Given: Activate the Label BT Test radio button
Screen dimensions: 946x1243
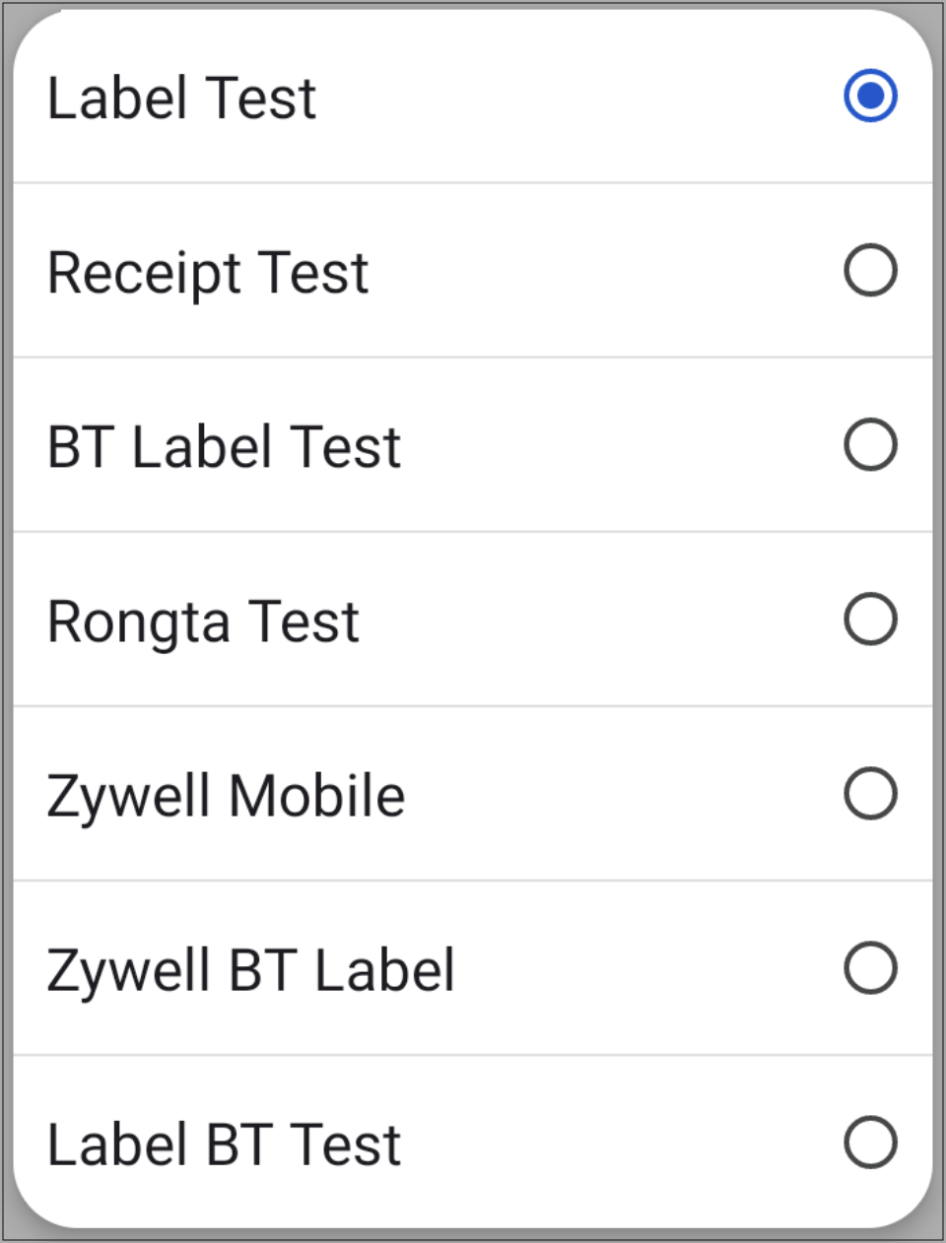Looking at the screenshot, I should click(870, 1143).
